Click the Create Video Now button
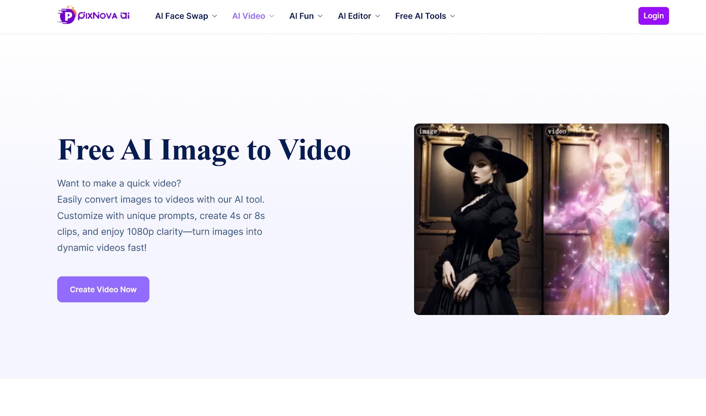The image size is (706, 416). [103, 289]
